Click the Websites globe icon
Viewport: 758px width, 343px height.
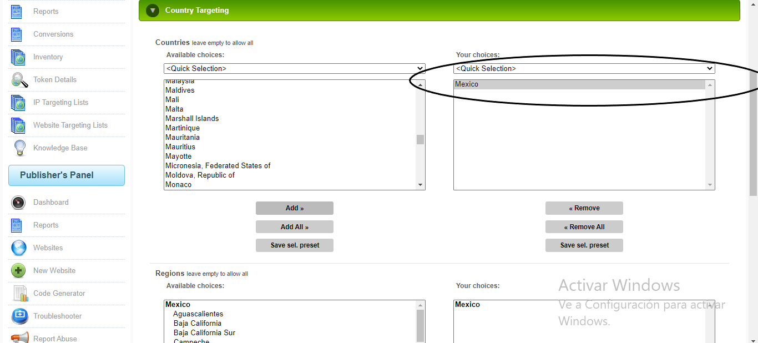18,248
